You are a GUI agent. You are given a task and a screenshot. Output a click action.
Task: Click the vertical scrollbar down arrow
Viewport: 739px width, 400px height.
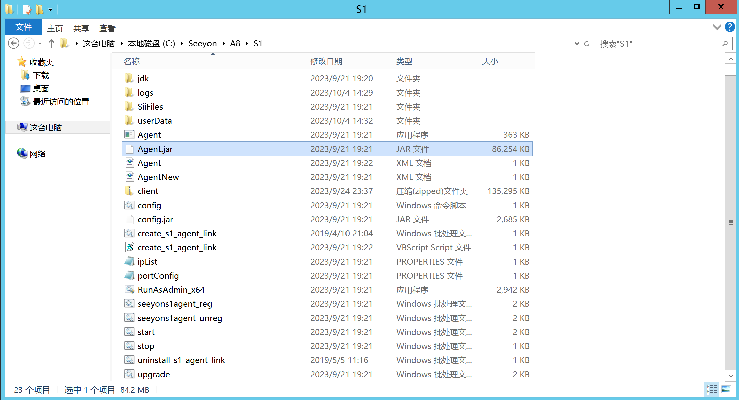pyautogui.click(x=730, y=376)
